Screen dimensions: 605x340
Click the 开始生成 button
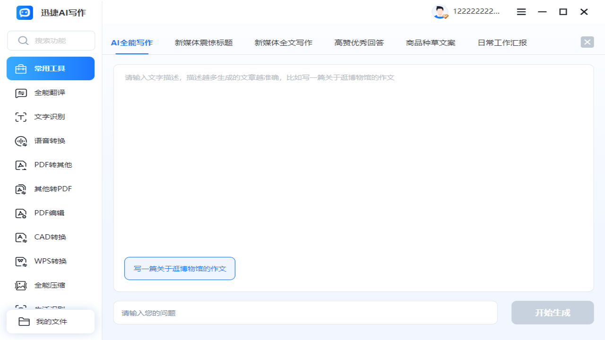click(552, 312)
